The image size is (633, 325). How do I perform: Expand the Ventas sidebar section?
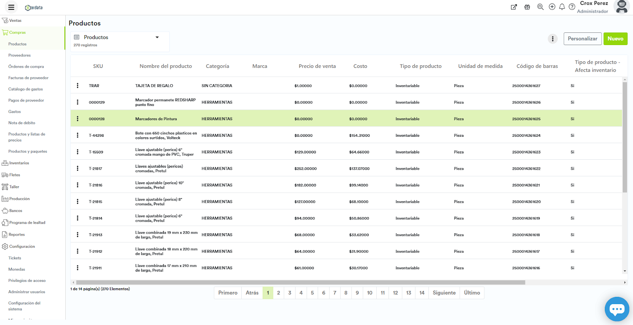(15, 21)
